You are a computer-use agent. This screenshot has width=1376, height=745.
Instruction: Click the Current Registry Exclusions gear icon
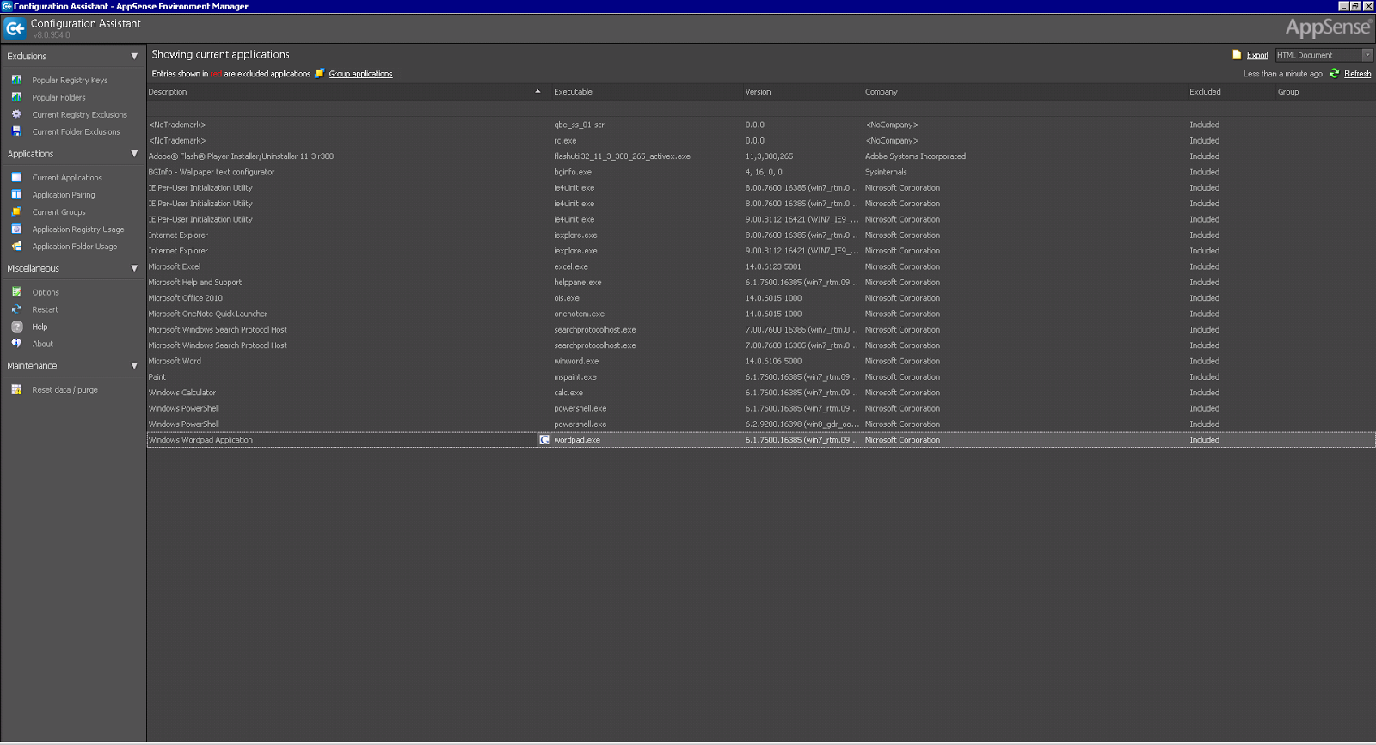pyautogui.click(x=16, y=114)
